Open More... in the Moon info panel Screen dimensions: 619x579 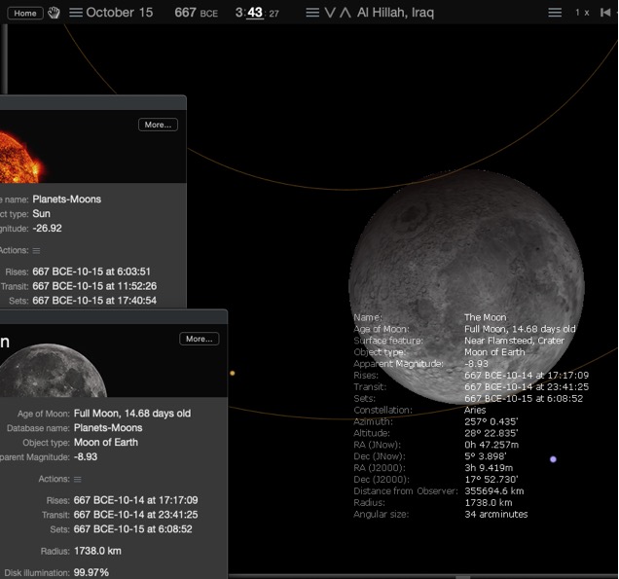199,339
